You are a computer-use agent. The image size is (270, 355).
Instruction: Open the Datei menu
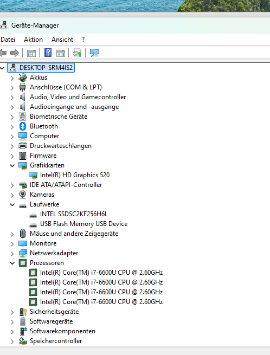[x=8, y=40]
